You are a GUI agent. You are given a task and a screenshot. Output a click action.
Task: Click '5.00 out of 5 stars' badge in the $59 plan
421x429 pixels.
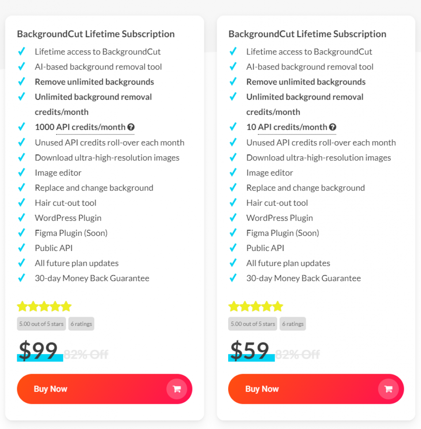253,324
